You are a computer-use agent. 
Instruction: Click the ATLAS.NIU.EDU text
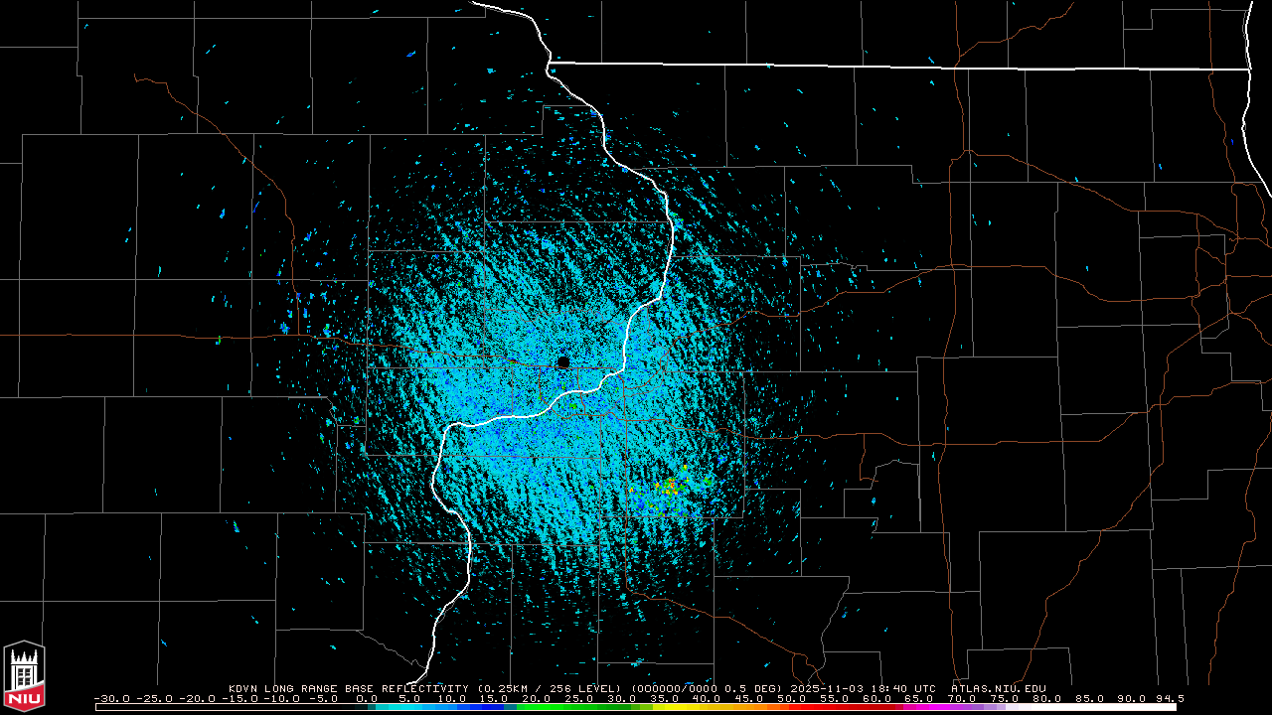998,688
